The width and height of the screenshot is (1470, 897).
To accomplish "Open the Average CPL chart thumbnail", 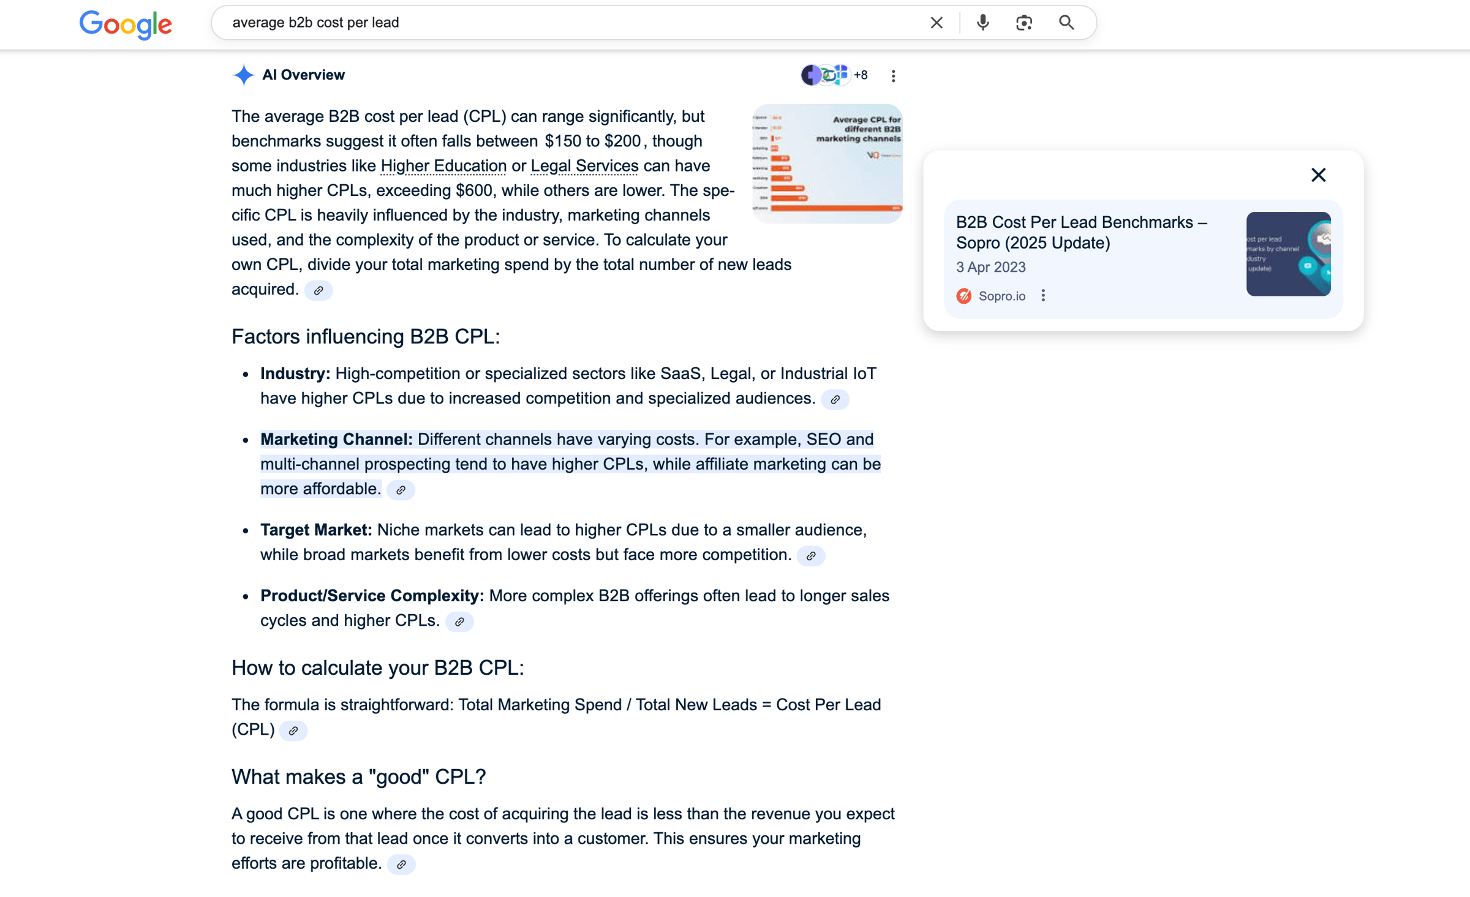I will tap(827, 163).
